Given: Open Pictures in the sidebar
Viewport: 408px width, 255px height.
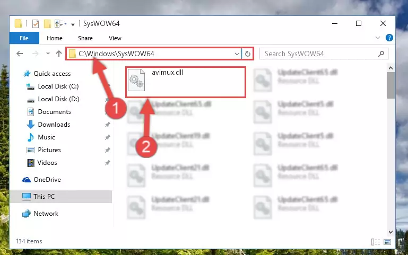Looking at the screenshot, I should coord(49,150).
